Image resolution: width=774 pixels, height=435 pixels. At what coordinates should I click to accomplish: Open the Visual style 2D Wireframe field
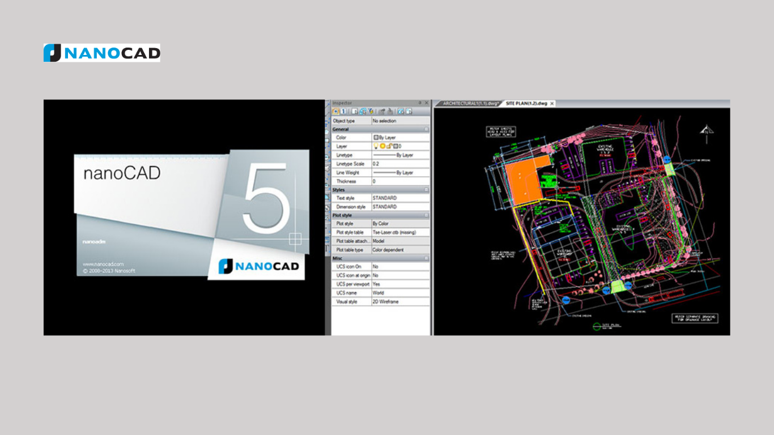[x=399, y=302]
